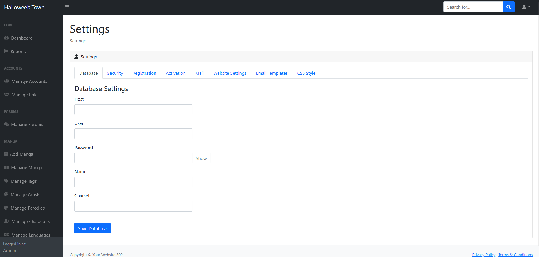Focus the User input field

tap(133, 134)
